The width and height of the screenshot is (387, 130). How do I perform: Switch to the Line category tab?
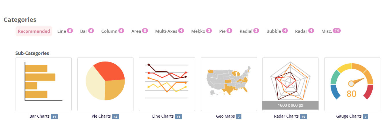tap(62, 31)
